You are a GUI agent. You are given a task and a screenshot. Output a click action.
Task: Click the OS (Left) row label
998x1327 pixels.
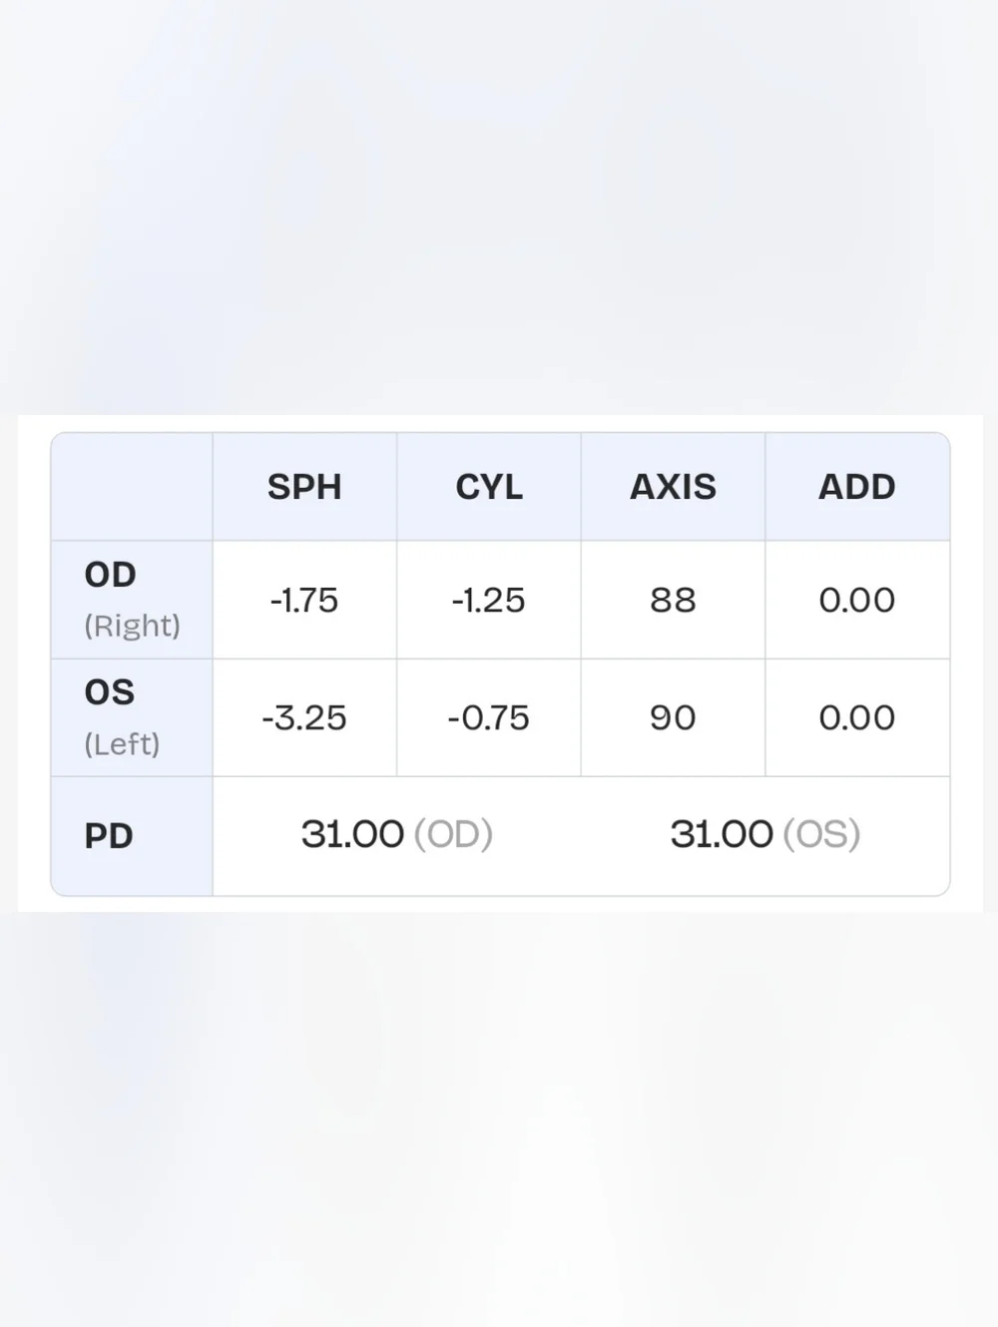tap(122, 717)
